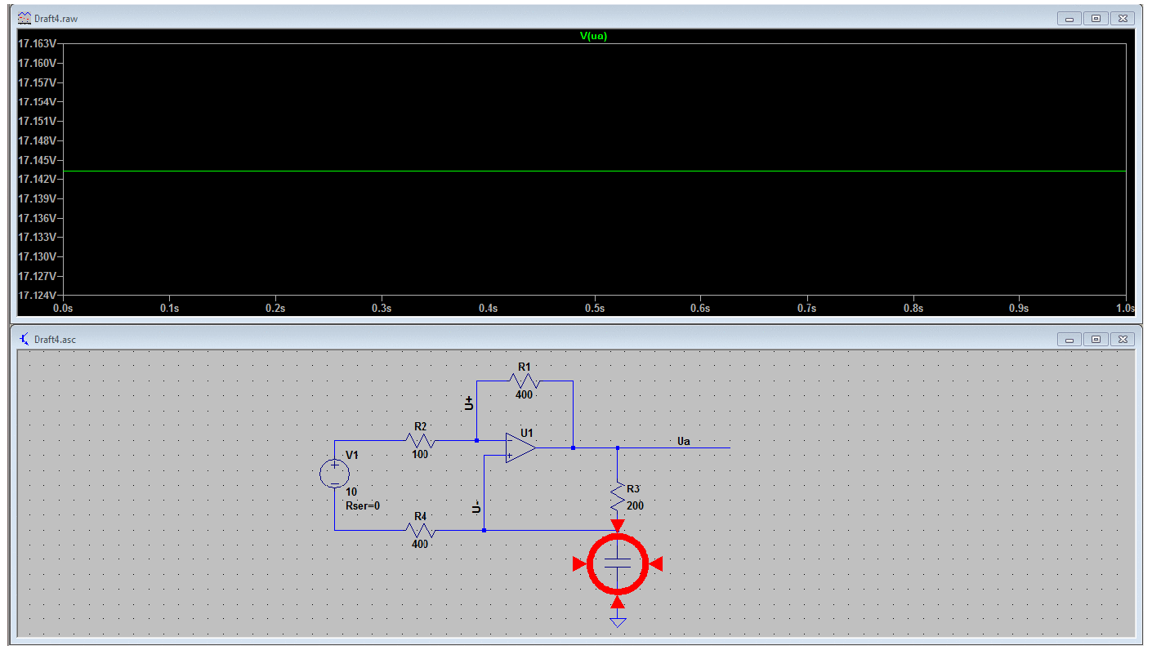The image size is (1152, 650).
Task: Click the 400 value under R1
Action: click(x=524, y=394)
